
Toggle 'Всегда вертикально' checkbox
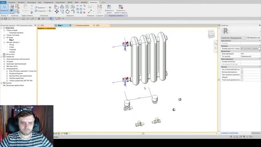pyautogui.click(x=242, y=72)
